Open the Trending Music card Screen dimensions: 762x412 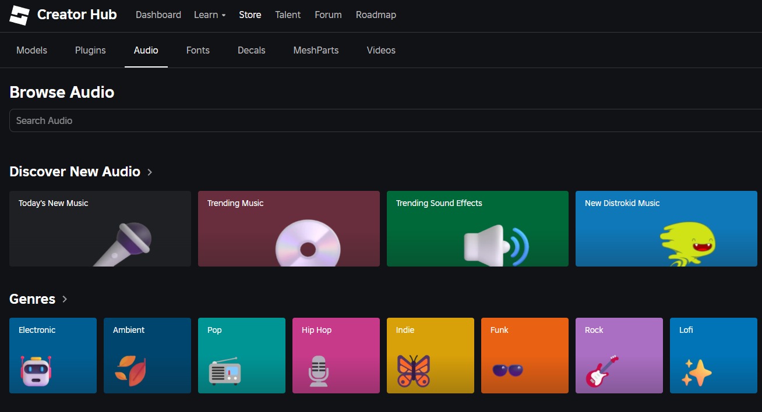(x=288, y=229)
